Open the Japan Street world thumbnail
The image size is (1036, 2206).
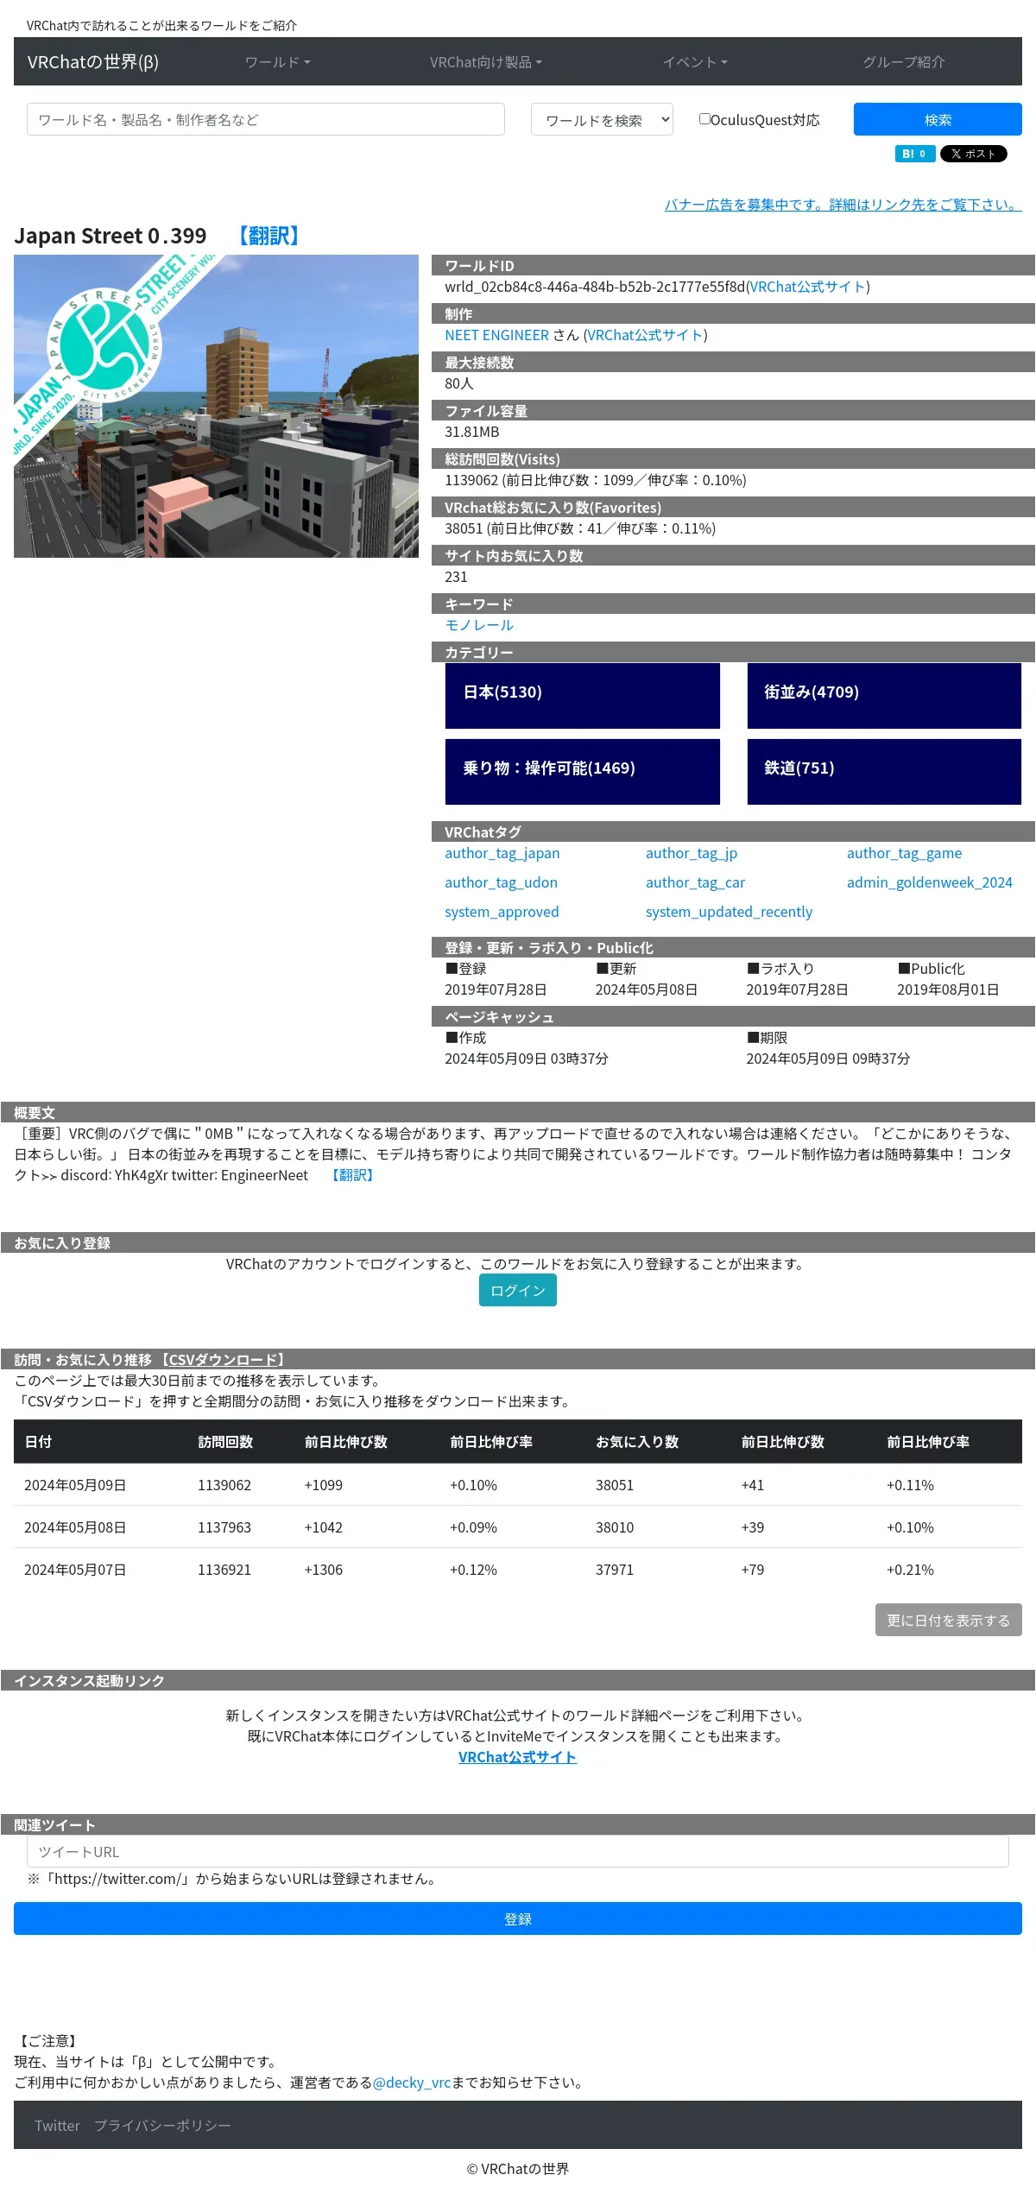tap(216, 406)
